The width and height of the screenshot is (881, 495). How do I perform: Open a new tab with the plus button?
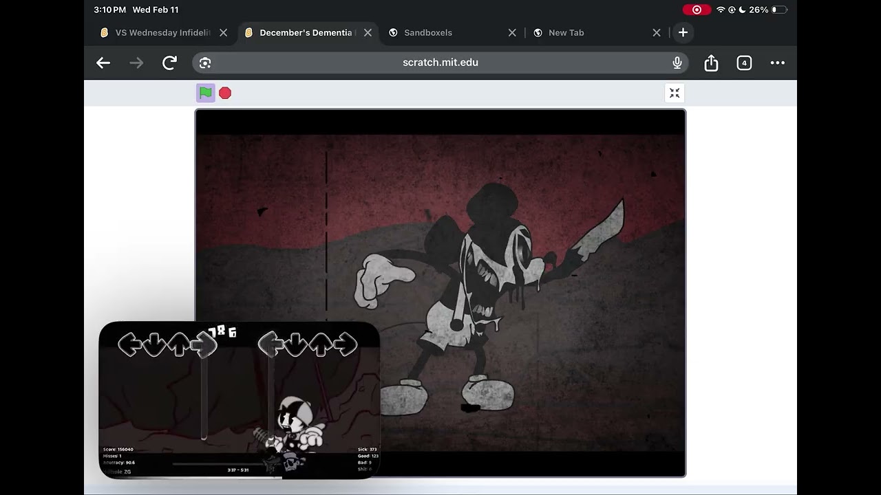click(x=683, y=32)
